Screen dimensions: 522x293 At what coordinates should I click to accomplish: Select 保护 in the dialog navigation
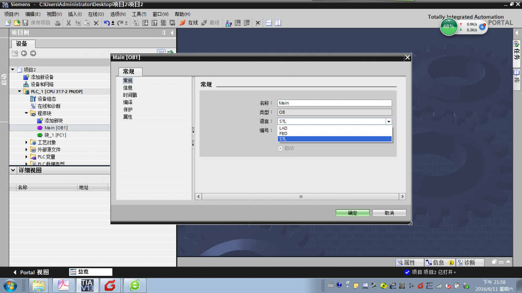[128, 110]
